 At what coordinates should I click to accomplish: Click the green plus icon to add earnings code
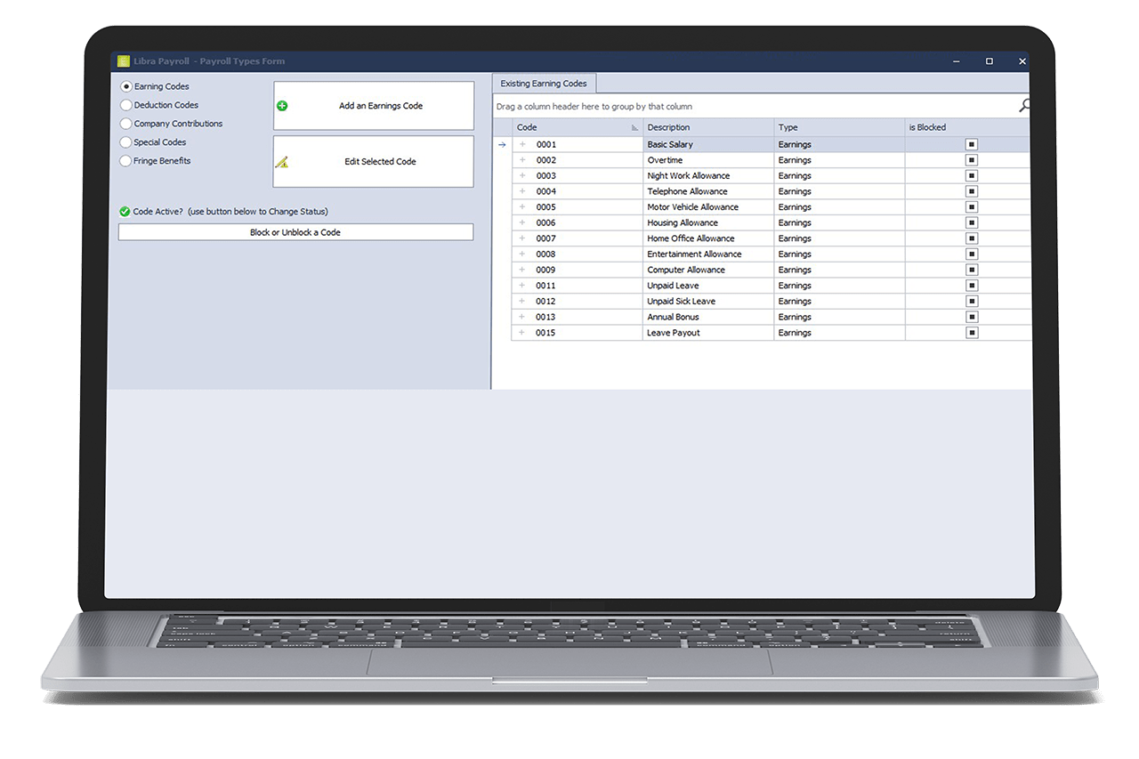pos(282,105)
